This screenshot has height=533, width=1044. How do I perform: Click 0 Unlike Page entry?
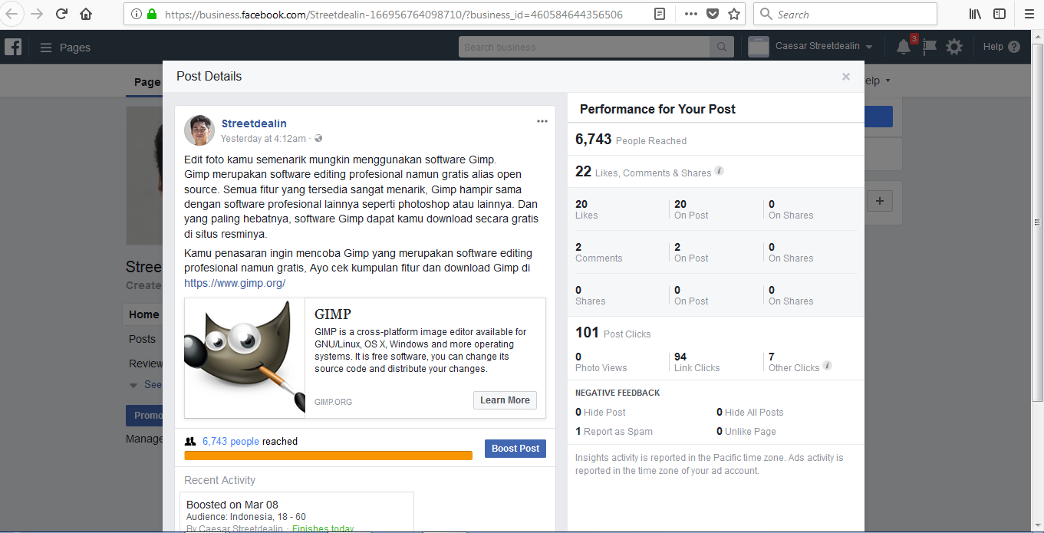tap(746, 432)
